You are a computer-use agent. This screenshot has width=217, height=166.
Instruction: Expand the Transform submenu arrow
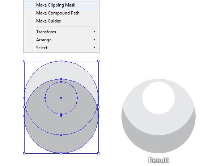(94, 32)
